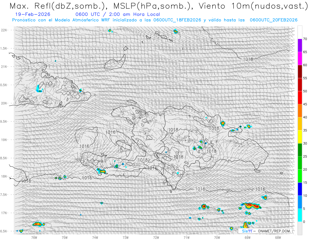The width and height of the screenshot is (312, 241).
Task: Click the magenta 60–65 dBZ colorbar segment
Action: (300, 58)
